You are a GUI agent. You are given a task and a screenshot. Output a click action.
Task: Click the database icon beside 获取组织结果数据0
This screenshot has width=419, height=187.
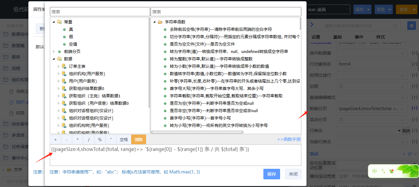64,88
